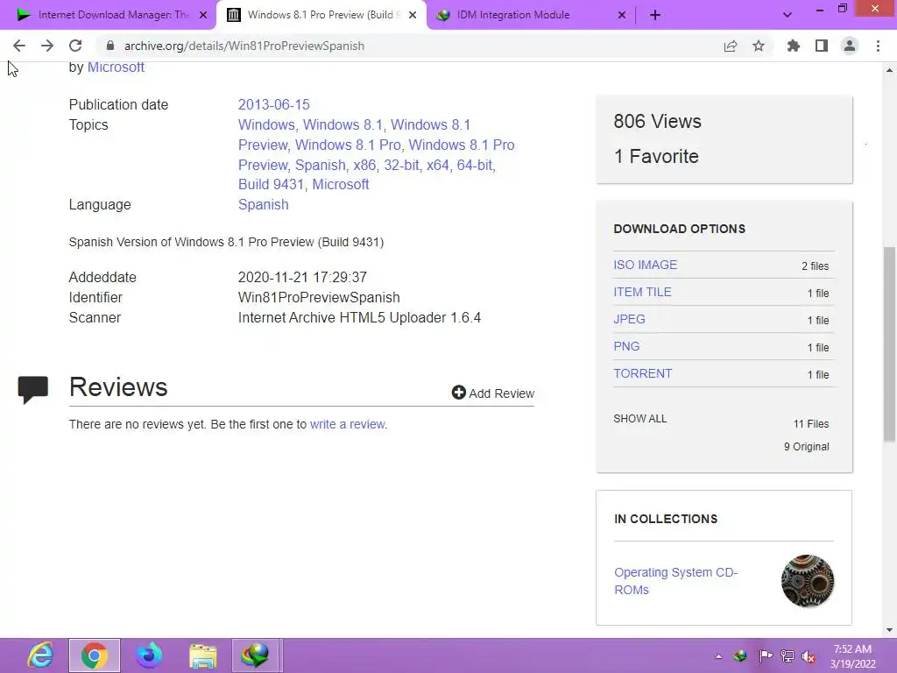Open File Explorer from taskbar
The width and height of the screenshot is (897, 673).
[x=203, y=655]
